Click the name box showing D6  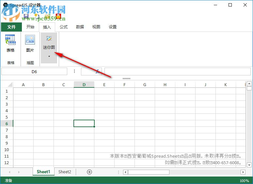[34, 72]
